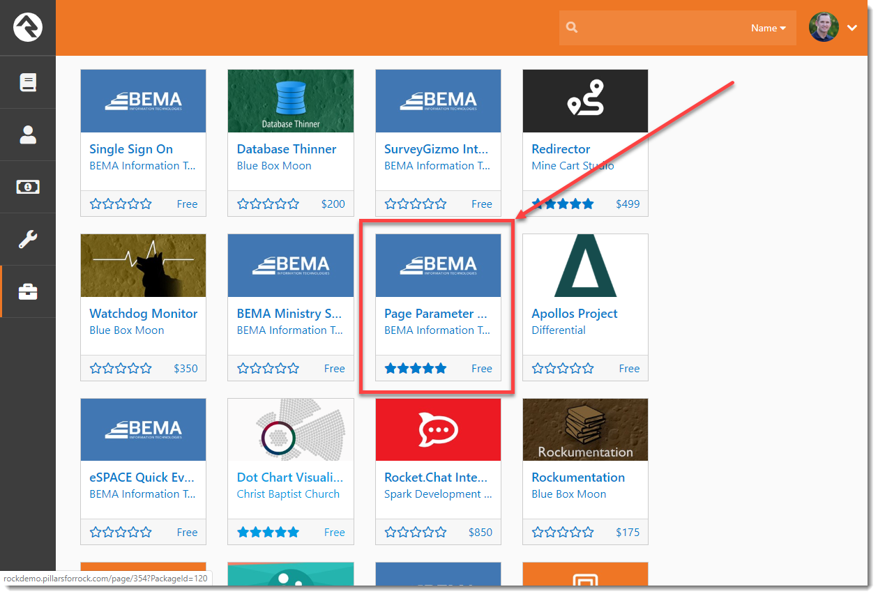The height and width of the screenshot is (596, 878).
Task: Click the Database Thinner empty star rating
Action: 268,204
